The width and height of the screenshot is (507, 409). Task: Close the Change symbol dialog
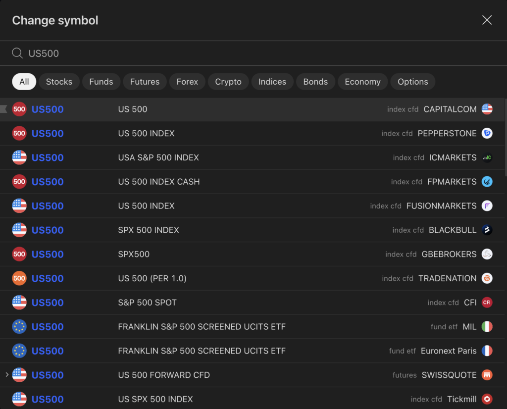[487, 20]
